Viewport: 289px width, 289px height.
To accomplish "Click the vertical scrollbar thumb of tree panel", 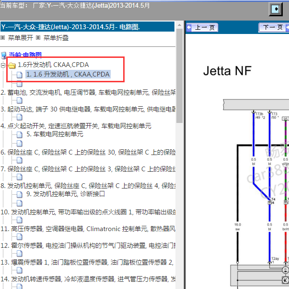I will pos(179,76).
